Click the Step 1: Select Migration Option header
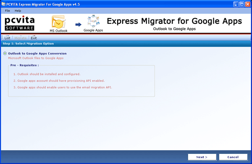252x164 pixels. click(x=28, y=44)
